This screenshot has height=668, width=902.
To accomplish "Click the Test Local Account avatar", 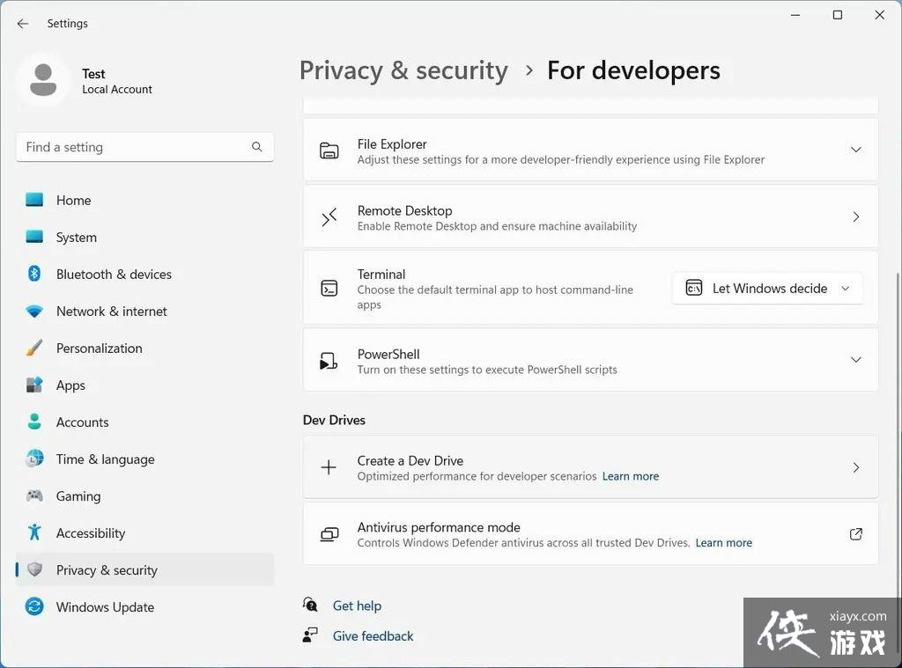I will point(44,79).
